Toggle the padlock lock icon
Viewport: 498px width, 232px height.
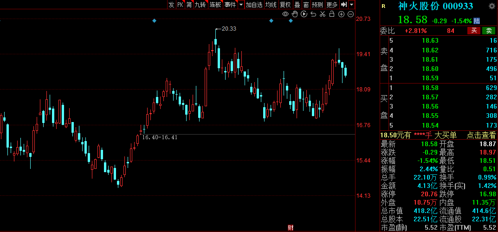coord(332,14)
